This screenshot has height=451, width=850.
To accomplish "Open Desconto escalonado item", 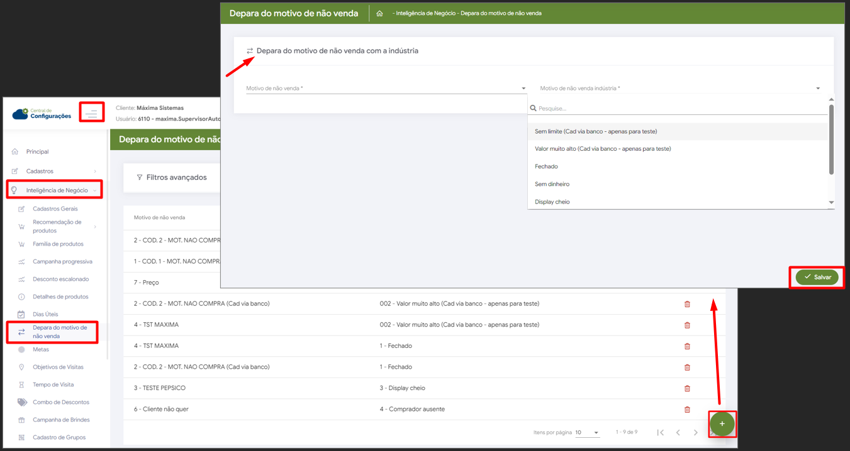I will pyautogui.click(x=60, y=279).
